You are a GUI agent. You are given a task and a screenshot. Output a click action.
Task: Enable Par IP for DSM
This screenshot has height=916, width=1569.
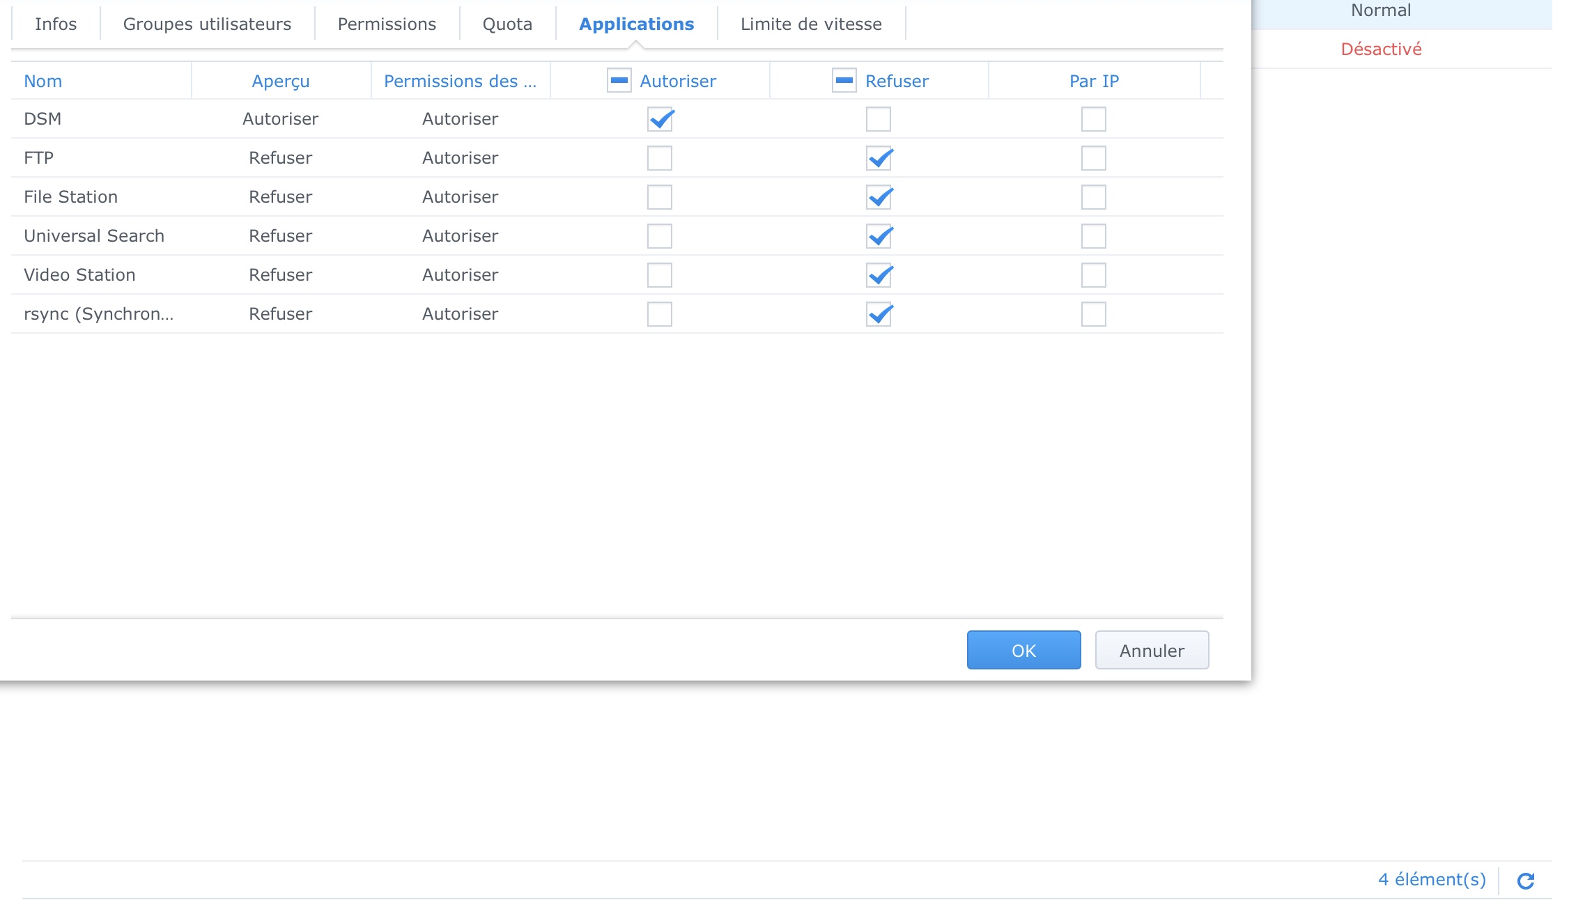click(x=1093, y=119)
